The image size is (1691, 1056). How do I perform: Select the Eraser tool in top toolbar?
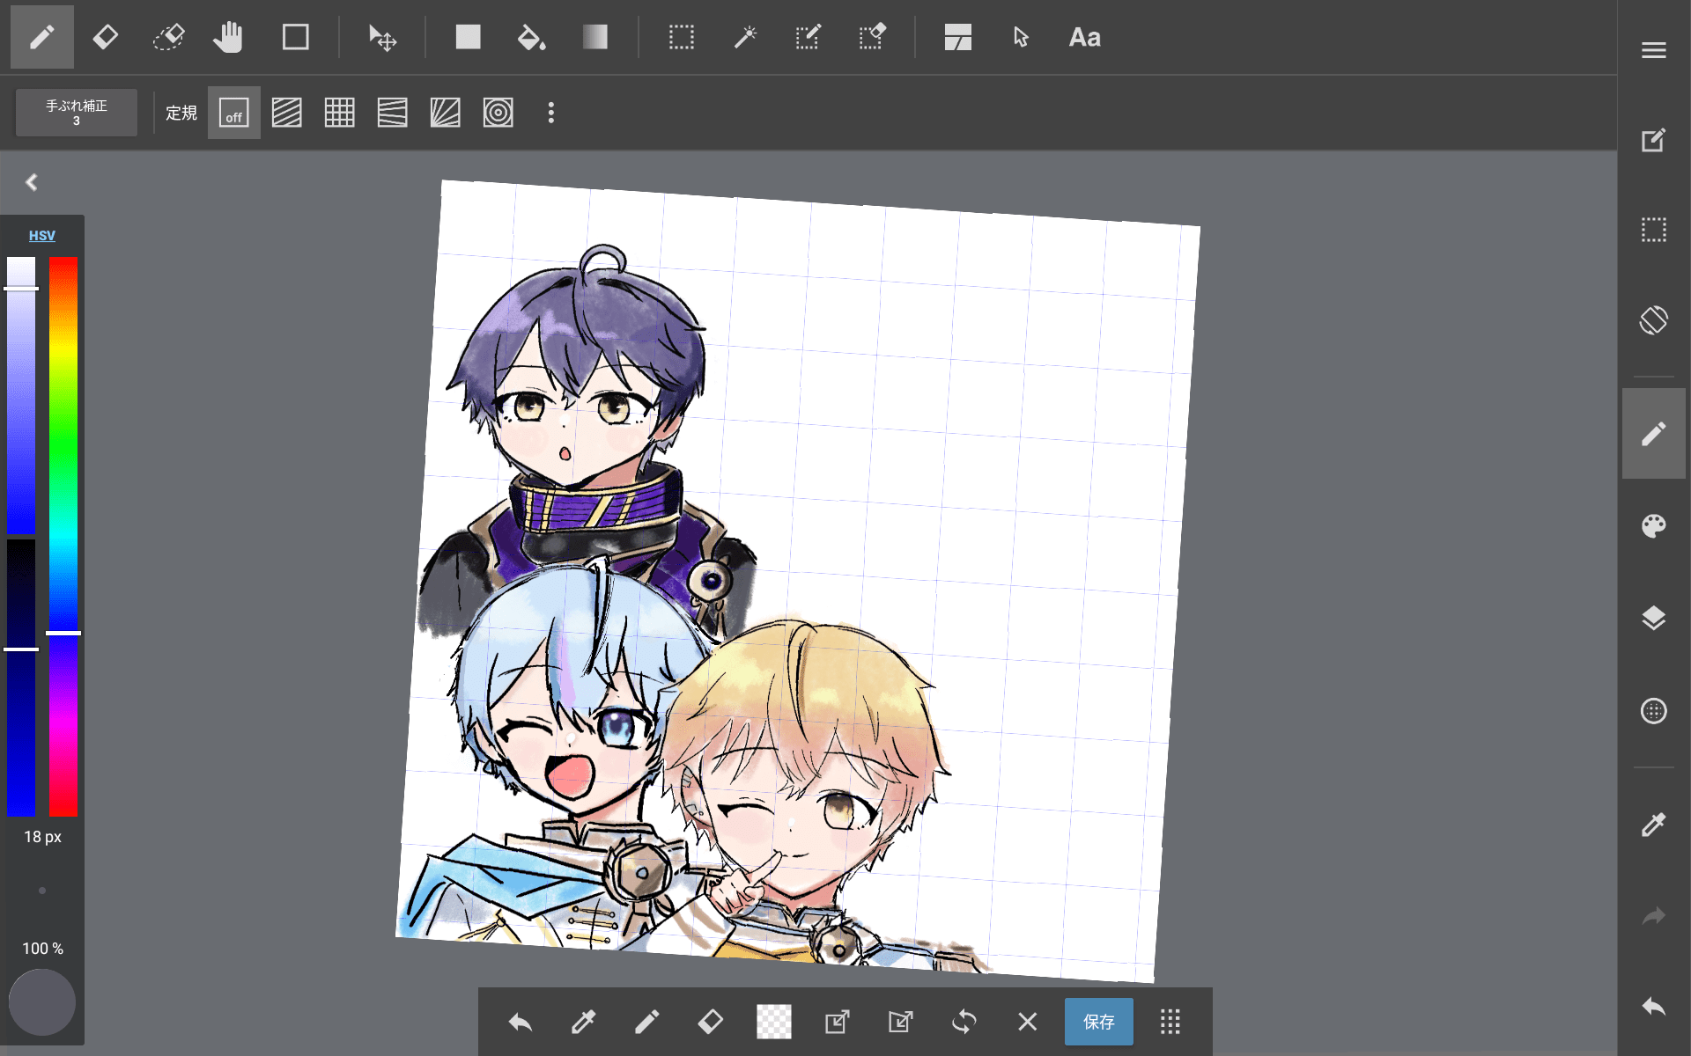click(105, 37)
